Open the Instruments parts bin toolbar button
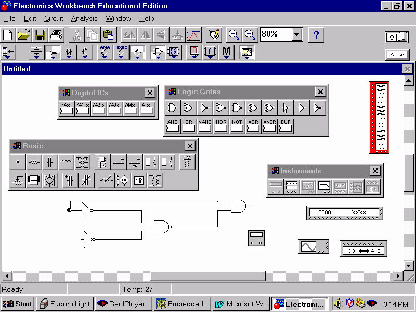 (x=246, y=52)
